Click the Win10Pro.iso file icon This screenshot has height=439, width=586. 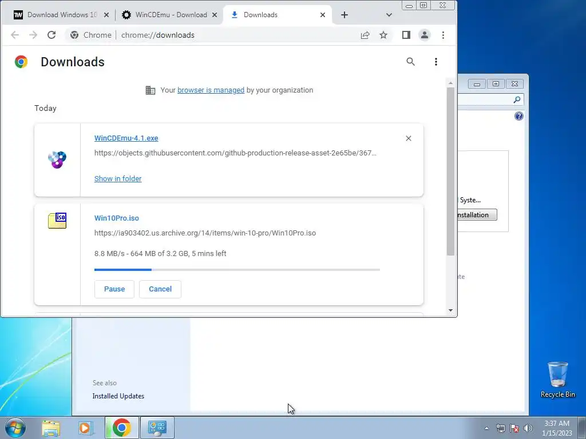[x=57, y=221]
